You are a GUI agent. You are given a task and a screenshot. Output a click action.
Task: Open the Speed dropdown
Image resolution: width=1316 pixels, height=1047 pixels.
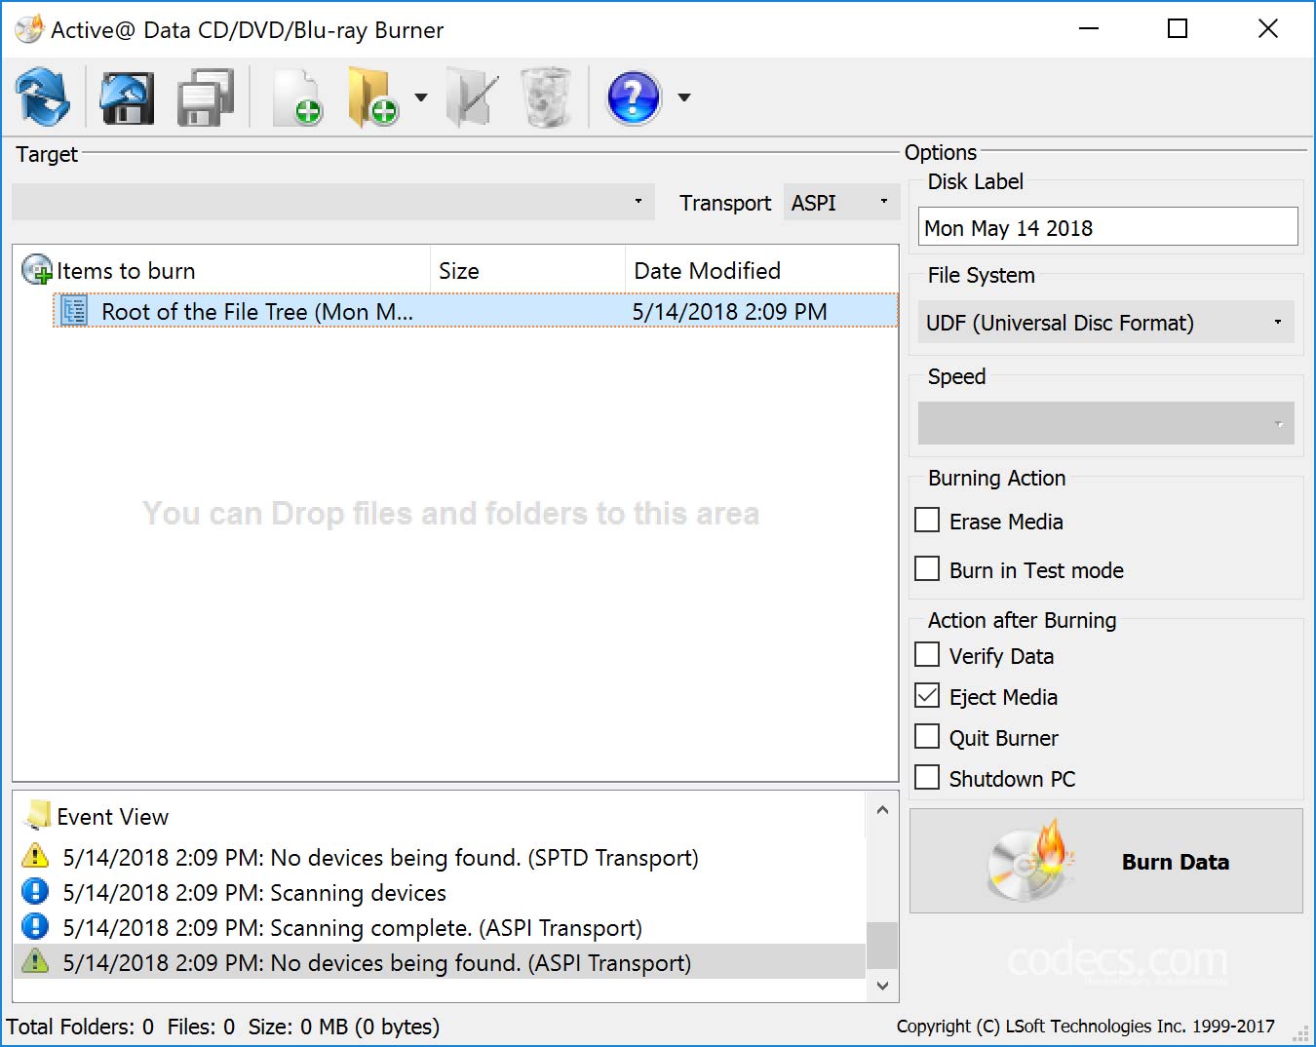coord(1105,423)
